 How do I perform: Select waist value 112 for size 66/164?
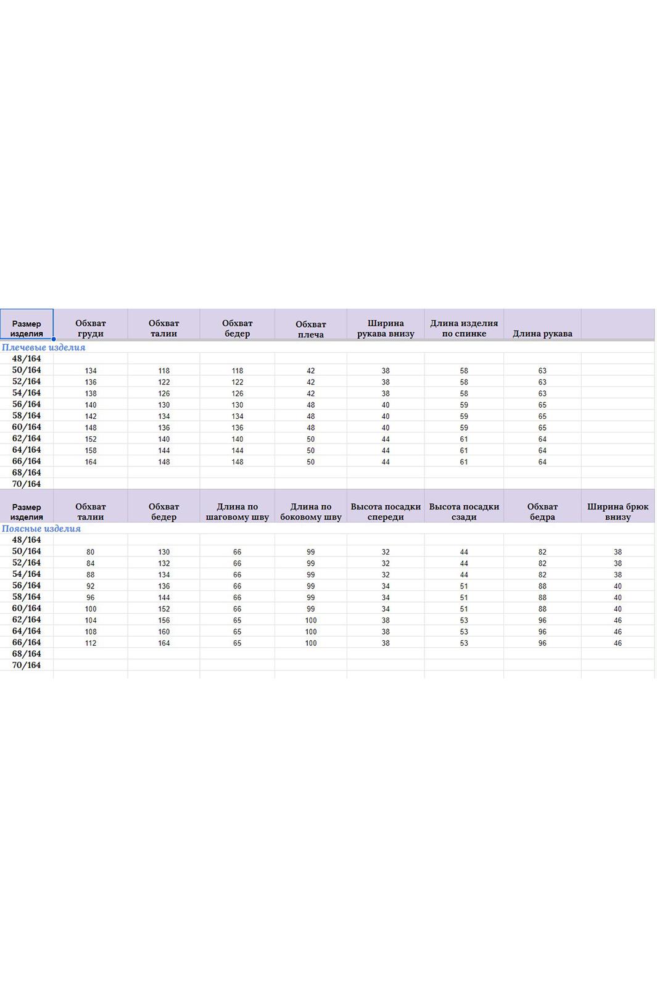coord(91,643)
